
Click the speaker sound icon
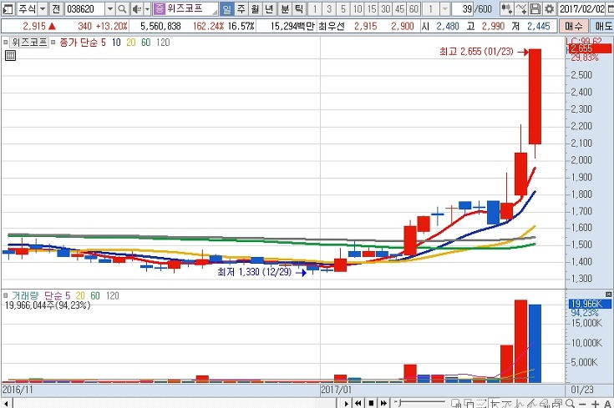(x=137, y=8)
